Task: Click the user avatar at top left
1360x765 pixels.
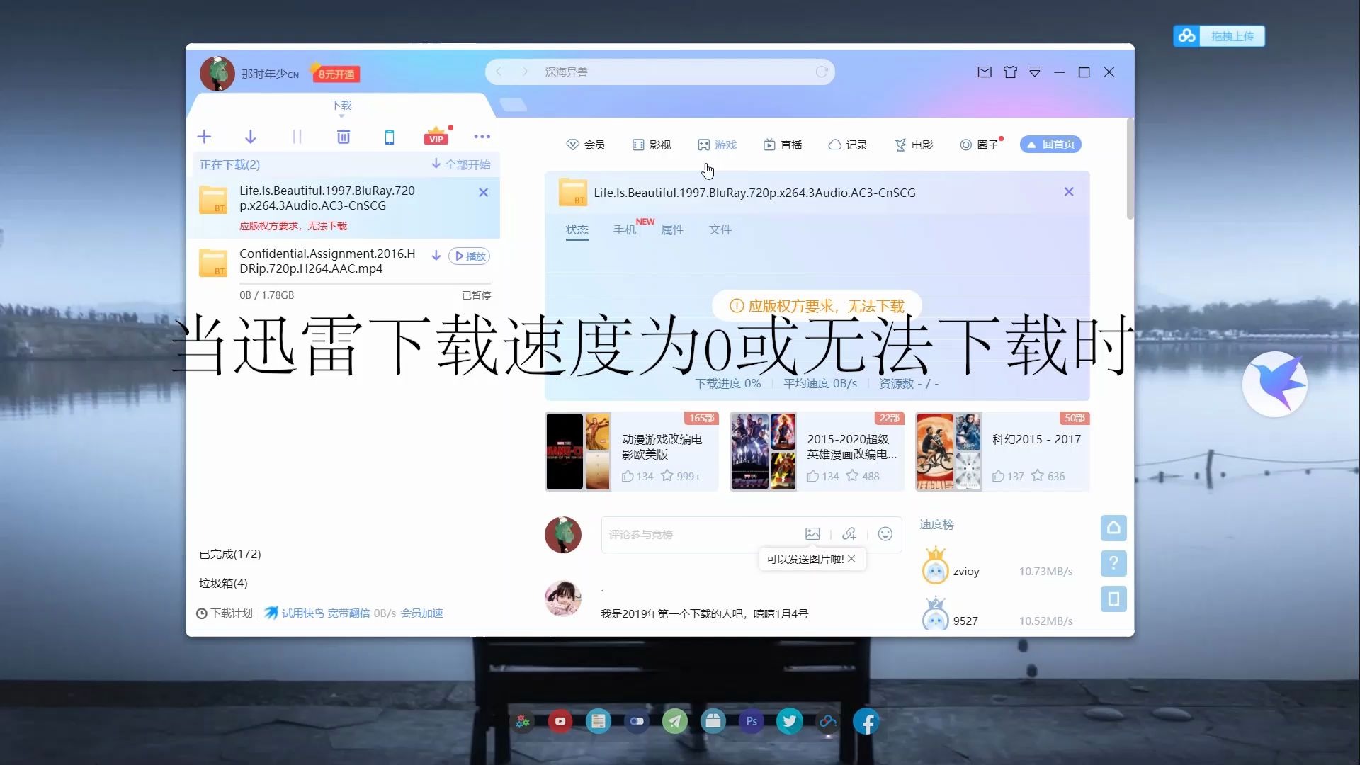Action: (x=217, y=74)
